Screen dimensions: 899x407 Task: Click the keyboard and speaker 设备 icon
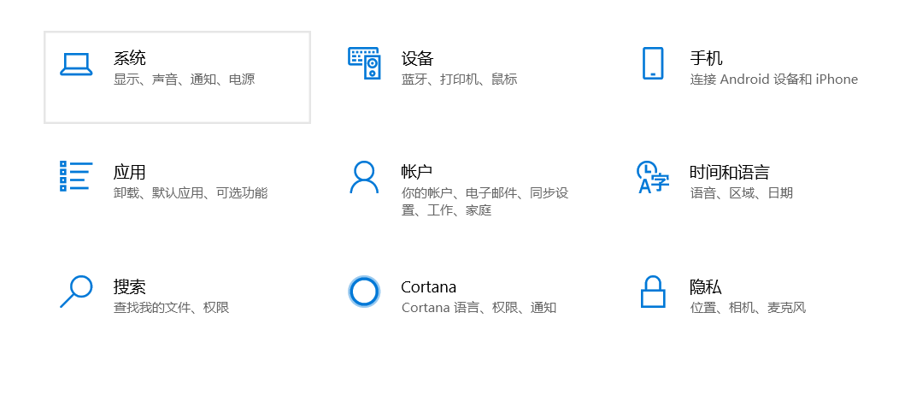pos(364,63)
